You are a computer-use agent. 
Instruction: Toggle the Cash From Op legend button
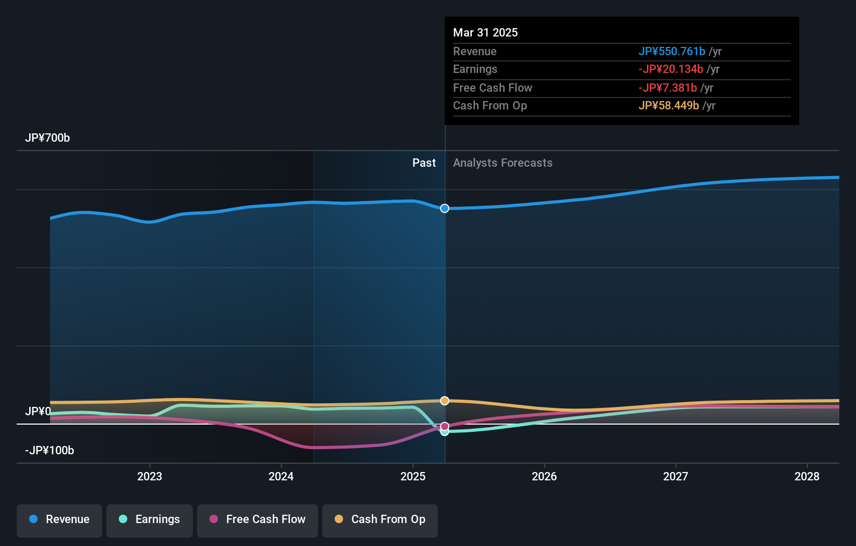tap(380, 520)
